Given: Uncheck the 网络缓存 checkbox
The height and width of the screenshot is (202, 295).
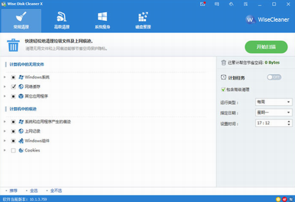Looking at the screenshot, I should 13,87.
